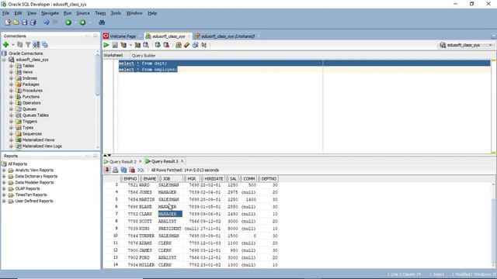Select Queues Tables tree item
Viewport: 497px width, 279px height.
tap(35, 115)
